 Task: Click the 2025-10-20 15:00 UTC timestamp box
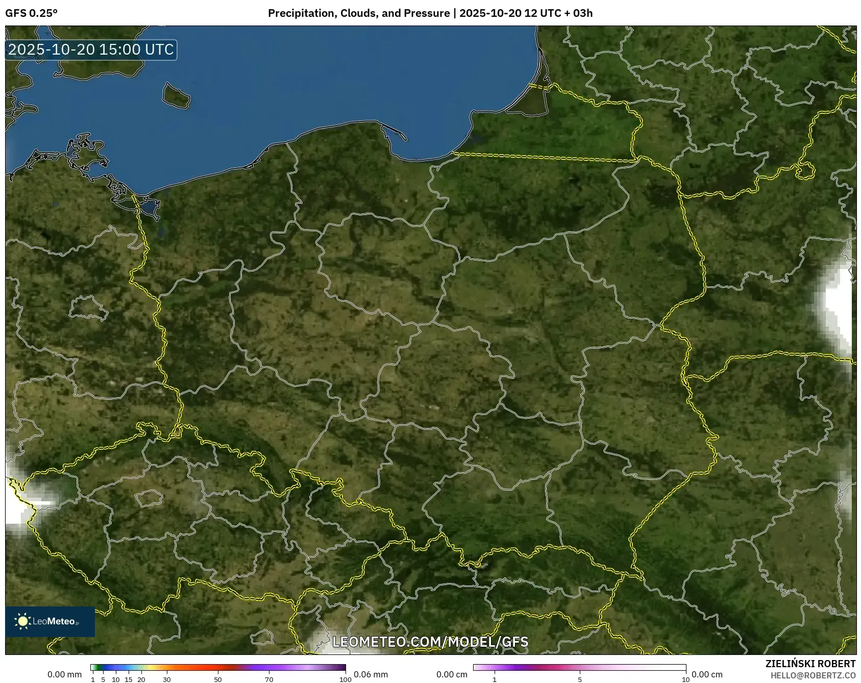click(x=91, y=50)
